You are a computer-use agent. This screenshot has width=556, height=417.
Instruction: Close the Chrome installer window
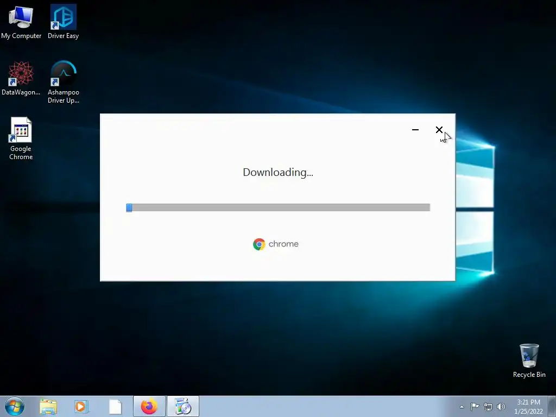[x=439, y=130]
